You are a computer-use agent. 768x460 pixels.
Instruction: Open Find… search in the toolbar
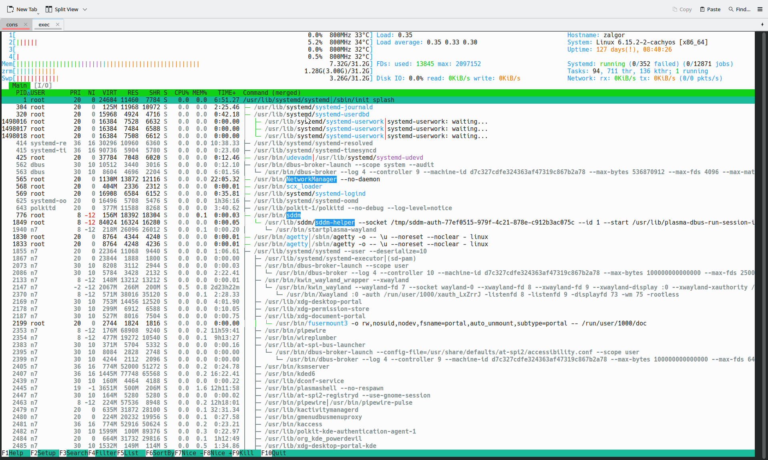coord(740,9)
